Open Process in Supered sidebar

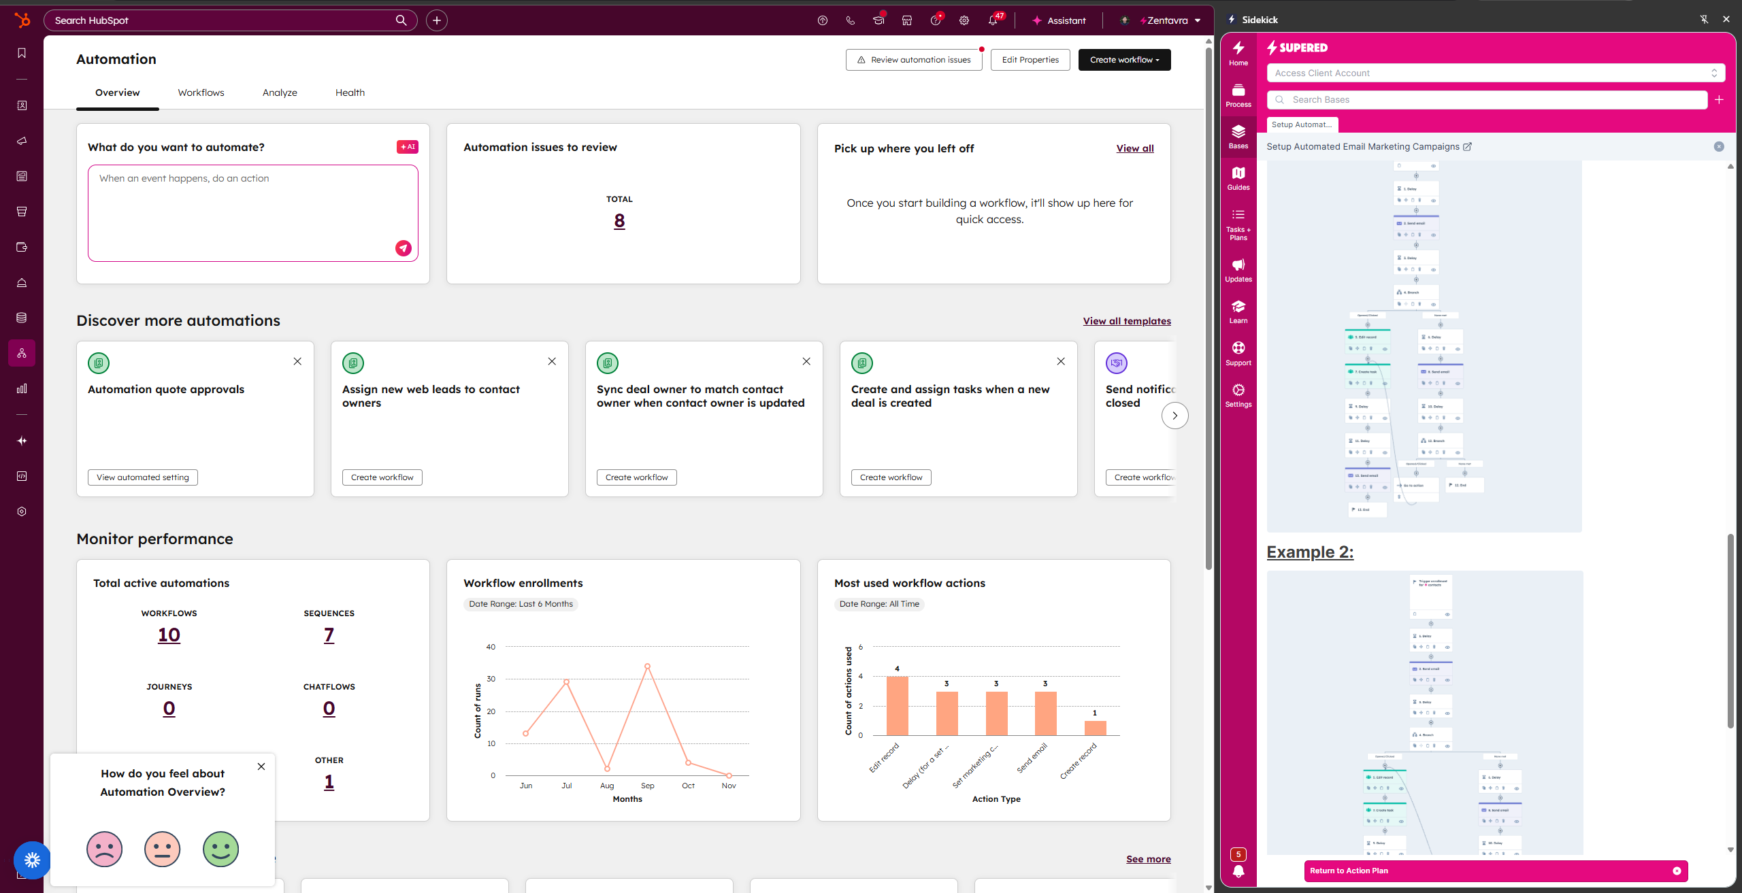point(1238,95)
